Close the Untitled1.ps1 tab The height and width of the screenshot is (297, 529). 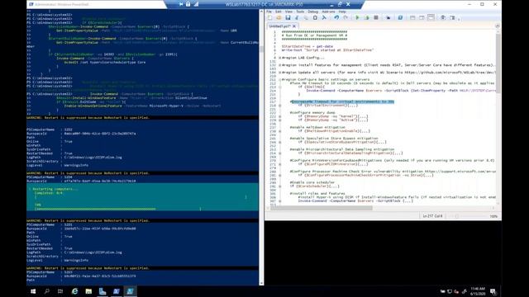pos(294,26)
